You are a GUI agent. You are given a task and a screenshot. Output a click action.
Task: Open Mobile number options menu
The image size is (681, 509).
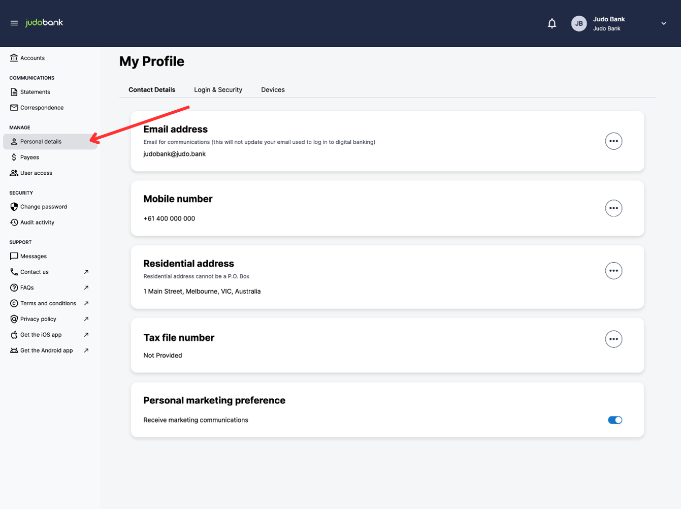613,208
